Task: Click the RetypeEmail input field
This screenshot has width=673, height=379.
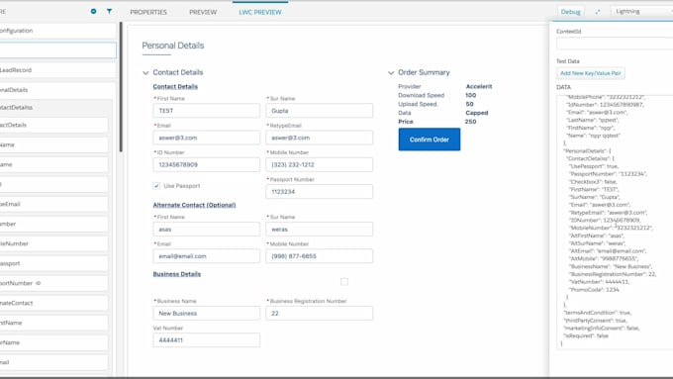Action: tap(319, 138)
